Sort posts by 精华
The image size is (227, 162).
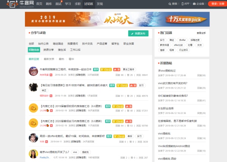point(72,59)
